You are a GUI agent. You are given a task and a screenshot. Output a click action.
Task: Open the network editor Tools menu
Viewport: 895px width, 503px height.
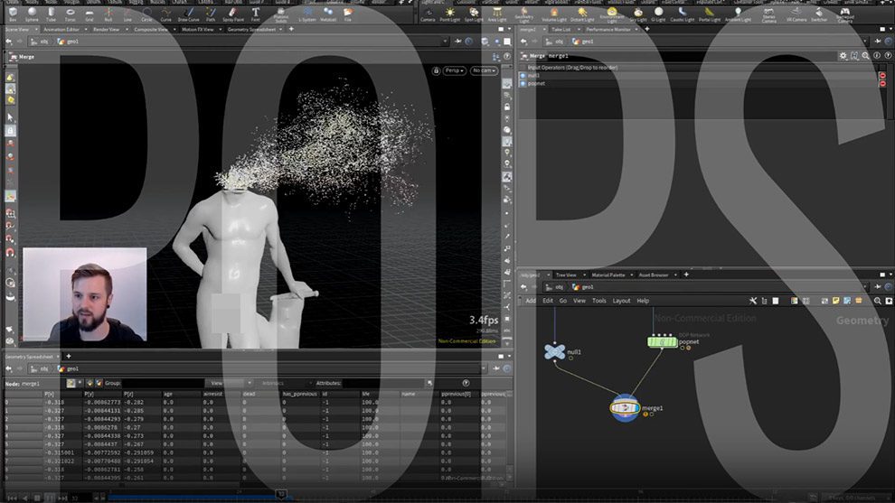click(x=598, y=301)
